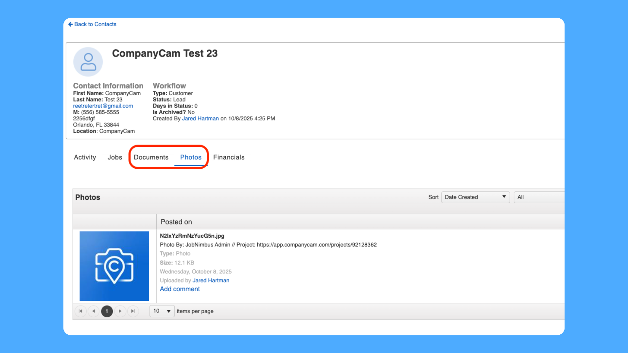Switch to the Documents tab
This screenshot has height=353, width=628.
pos(151,157)
